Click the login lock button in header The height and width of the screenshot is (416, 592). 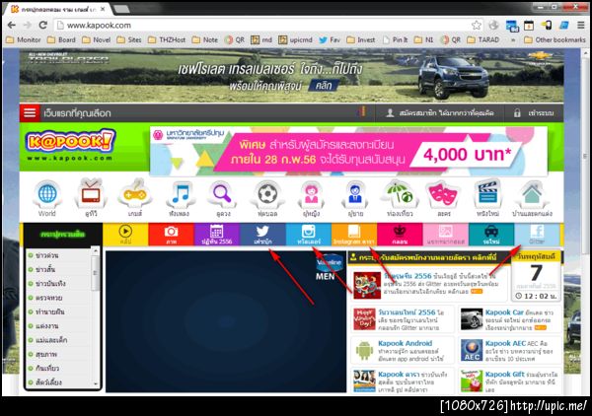click(534, 112)
